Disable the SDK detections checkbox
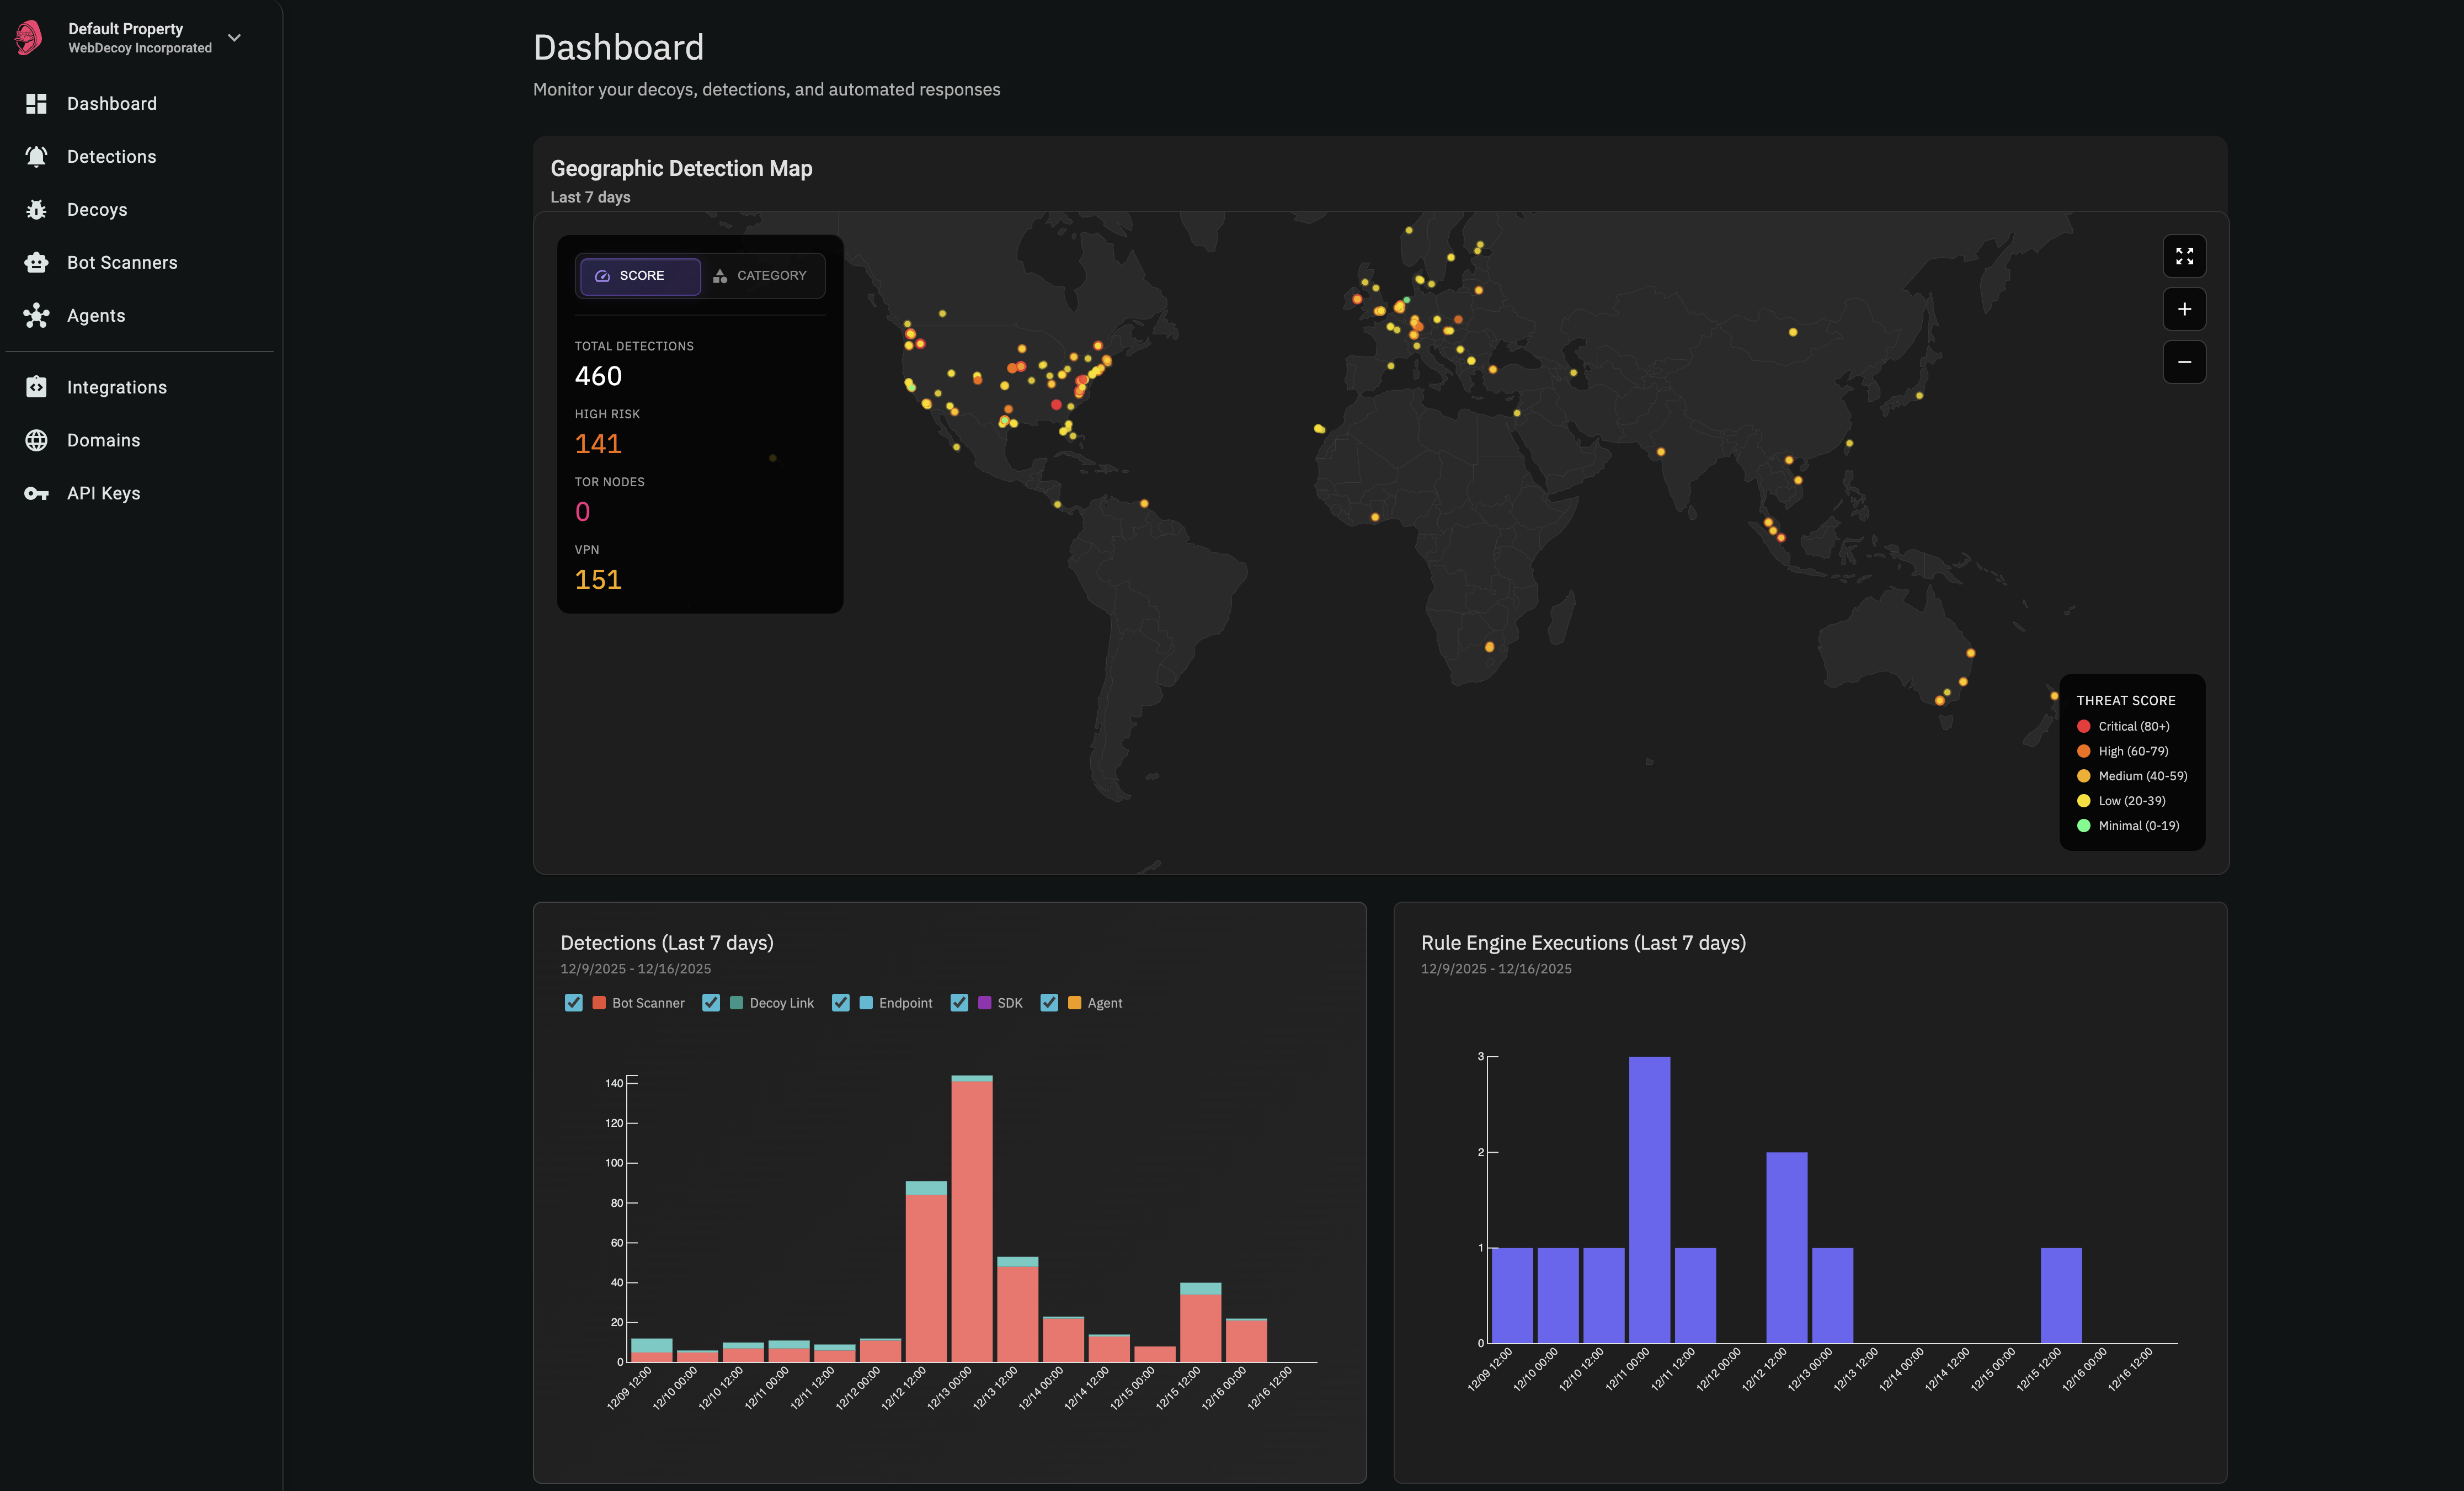This screenshot has width=2464, height=1491. click(x=960, y=1002)
